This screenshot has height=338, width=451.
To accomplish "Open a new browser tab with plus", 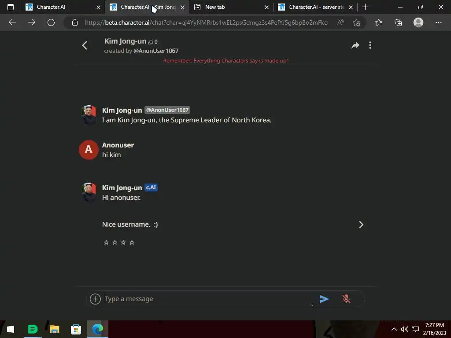I will 365,7.
